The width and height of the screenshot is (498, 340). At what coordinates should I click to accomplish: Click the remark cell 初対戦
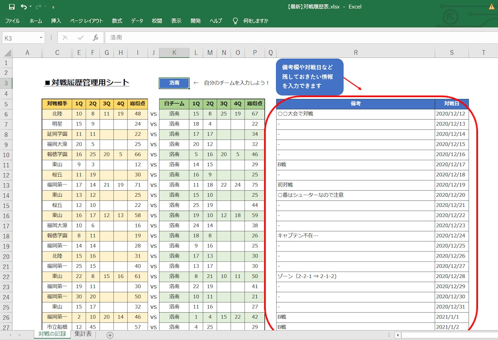point(356,185)
